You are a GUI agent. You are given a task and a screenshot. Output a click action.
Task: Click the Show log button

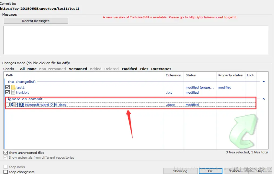coord(180,171)
